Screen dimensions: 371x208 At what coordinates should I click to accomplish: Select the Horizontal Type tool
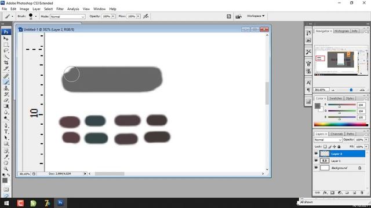pos(6,132)
